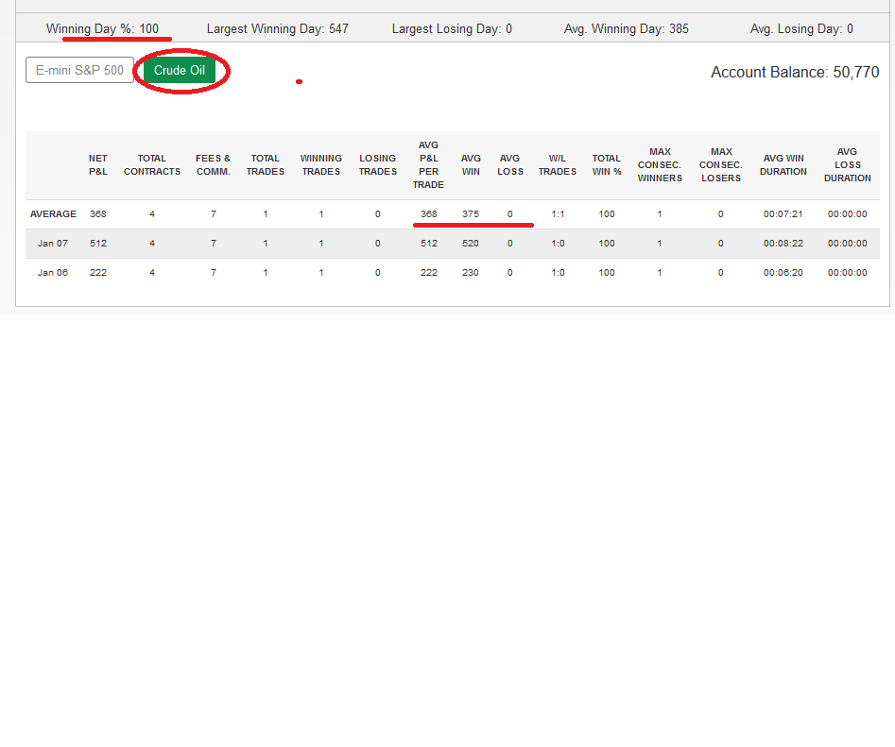Click the Account Balance: 50,770 text
This screenshot has height=747, width=895.
coord(795,73)
